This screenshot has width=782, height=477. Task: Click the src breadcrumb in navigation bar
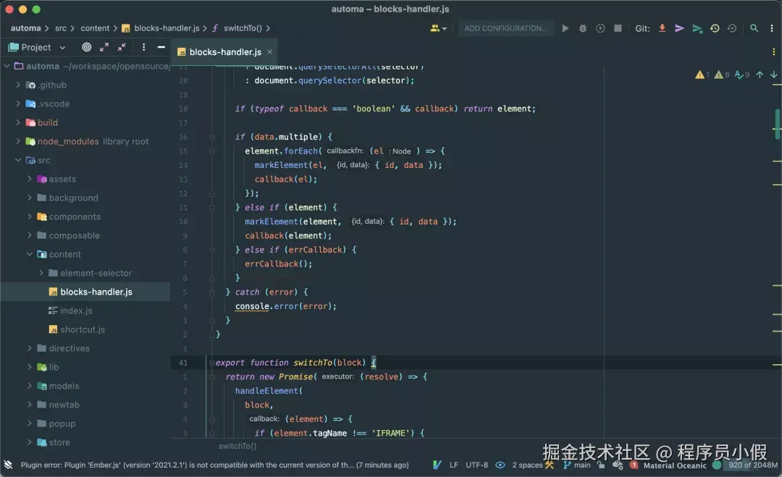pos(60,28)
